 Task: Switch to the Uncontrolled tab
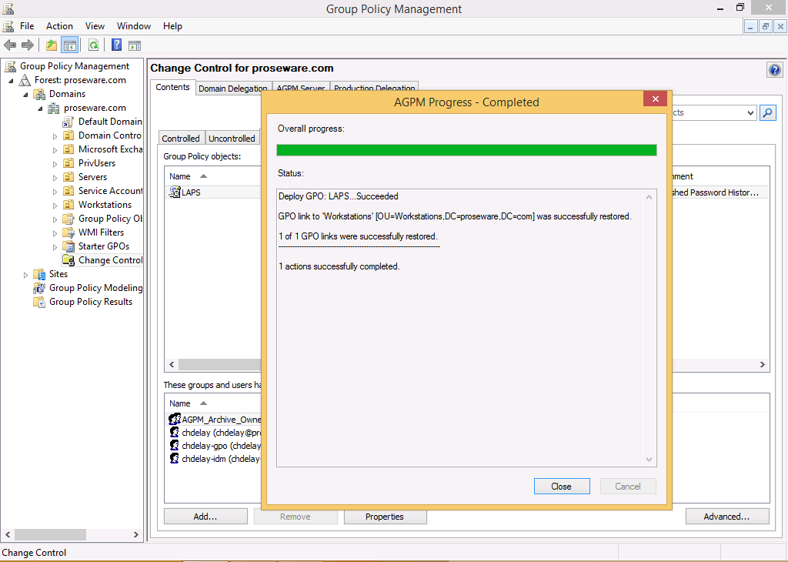click(232, 139)
